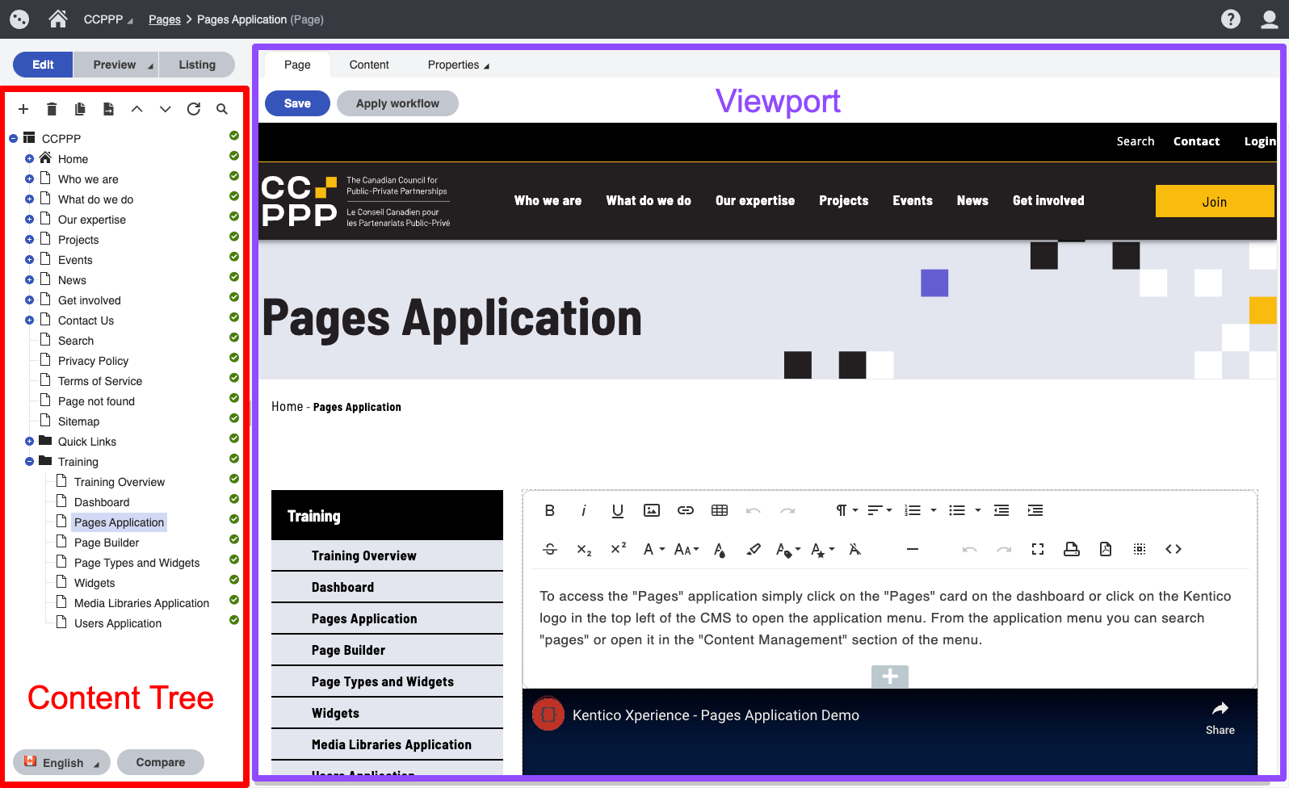1289x788 pixels.
Task: Open inline style dropdown (A with star)
Action: pyautogui.click(x=822, y=549)
